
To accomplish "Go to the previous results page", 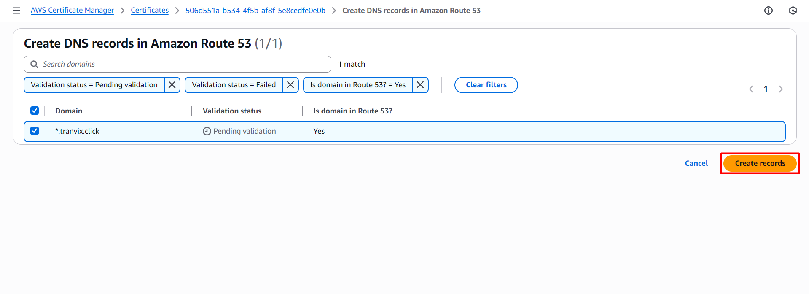I will tap(751, 89).
